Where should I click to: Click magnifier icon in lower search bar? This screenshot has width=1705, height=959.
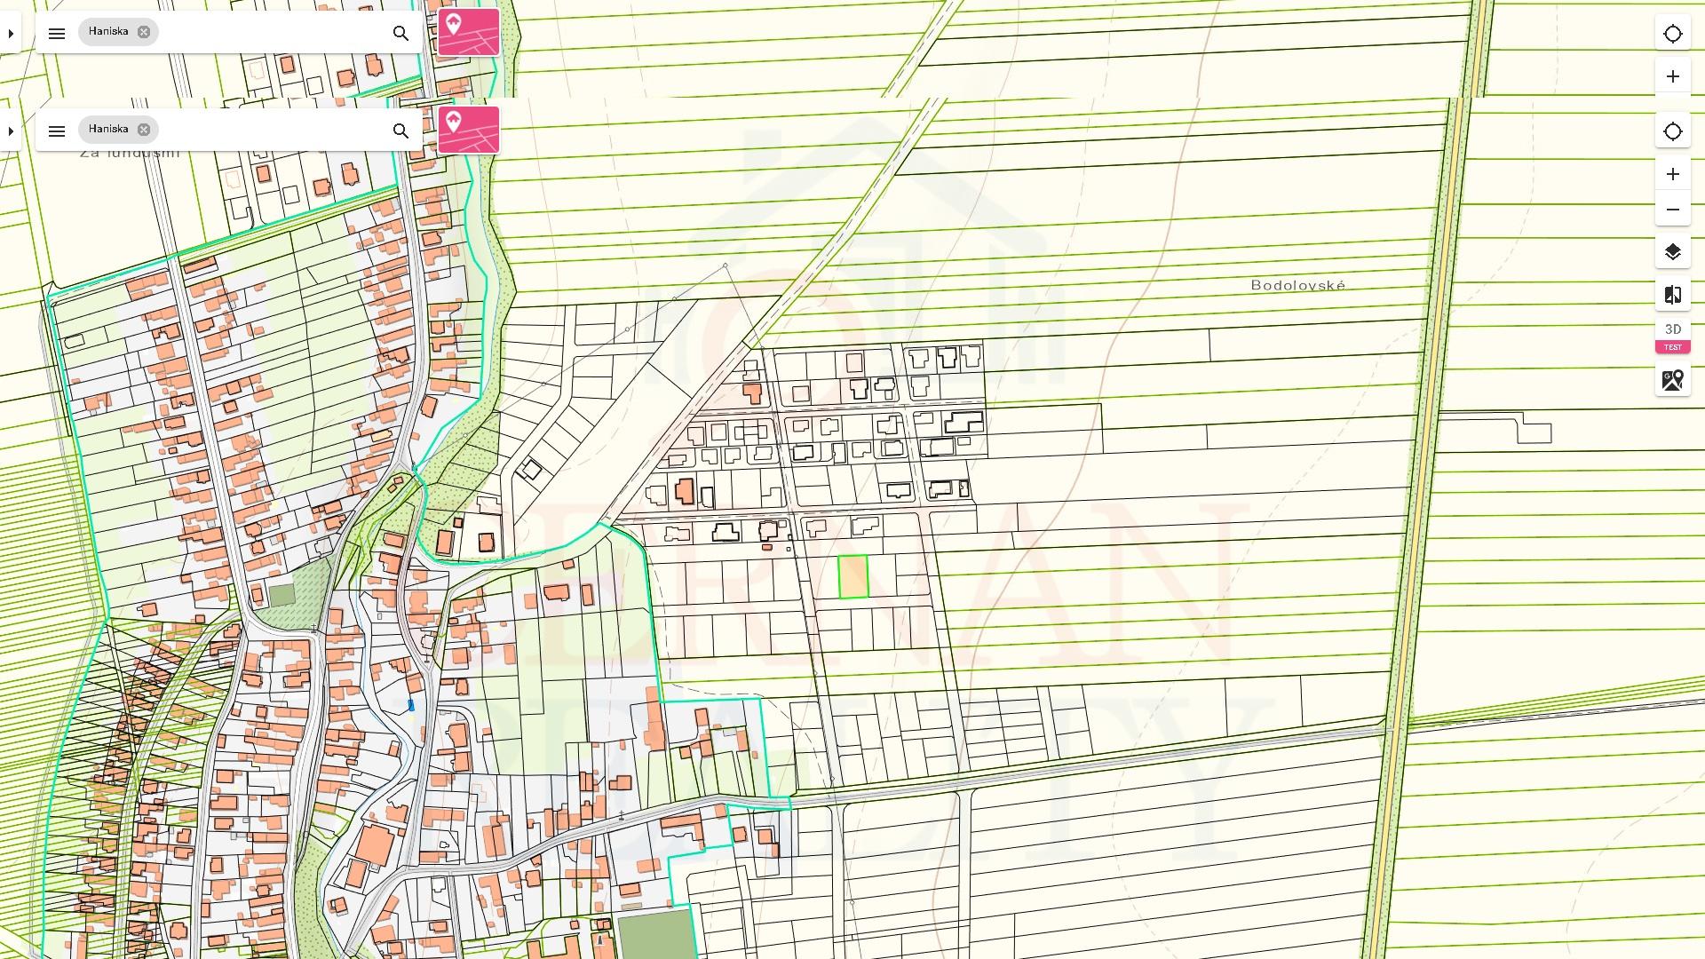click(x=400, y=131)
